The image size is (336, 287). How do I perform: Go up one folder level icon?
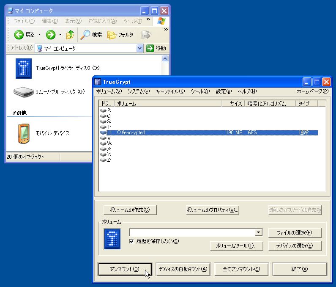70,35
